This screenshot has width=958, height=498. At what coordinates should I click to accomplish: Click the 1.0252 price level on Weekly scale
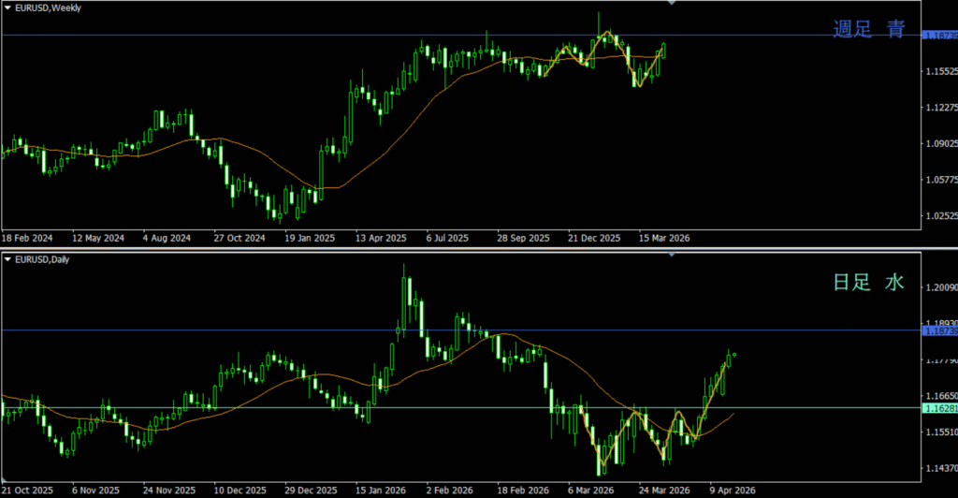[939, 216]
